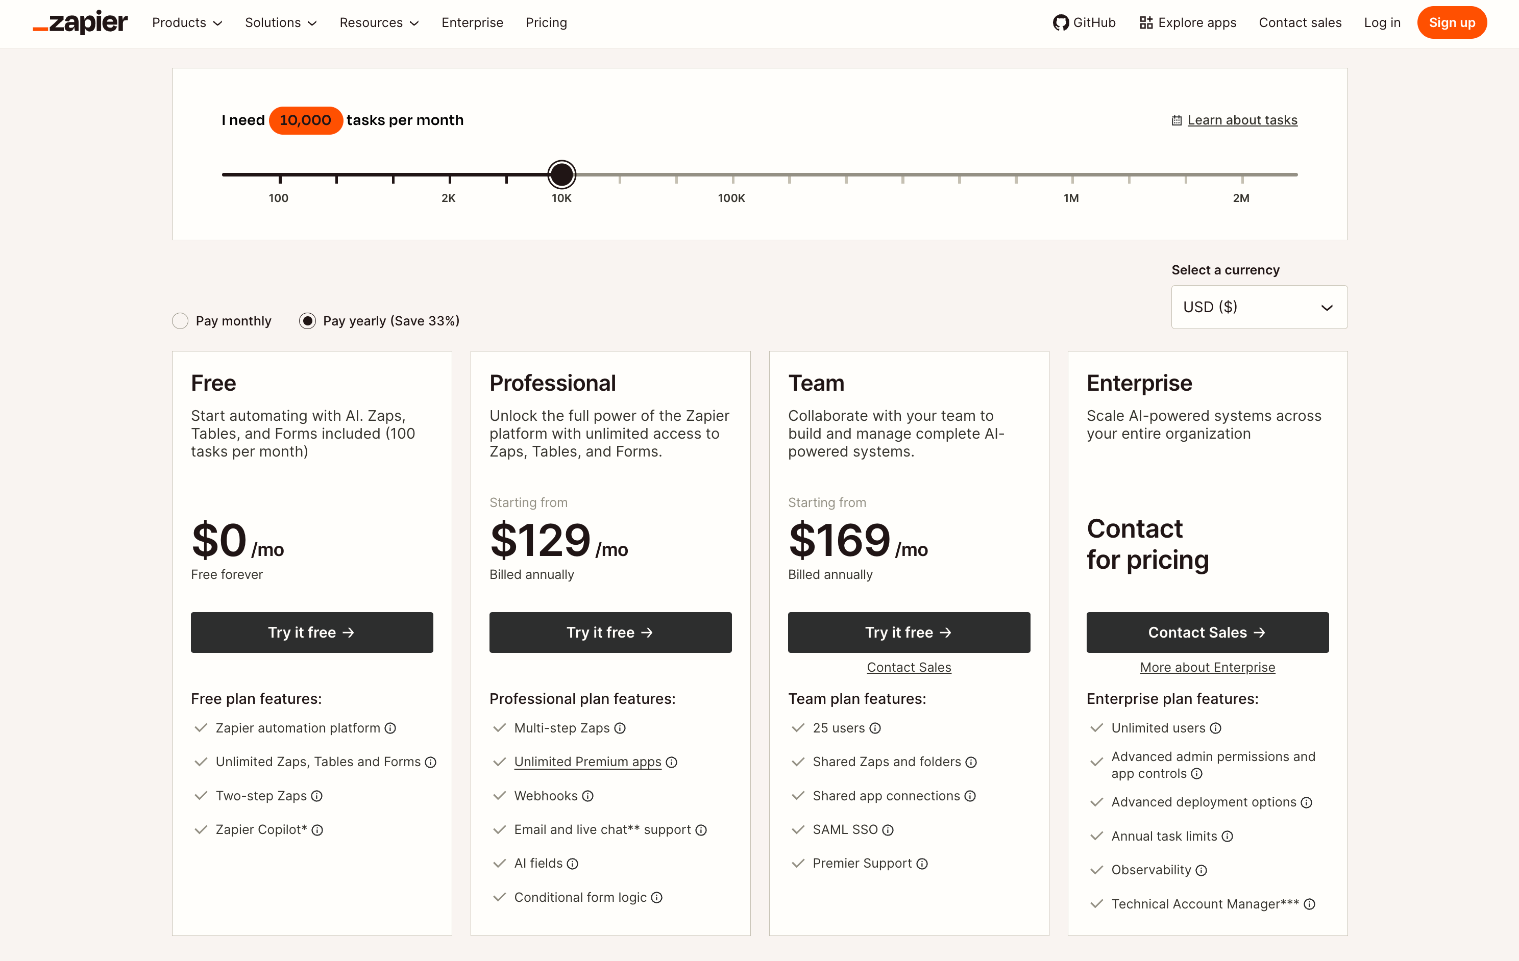Click info icon next to Premier Support

[922, 864]
